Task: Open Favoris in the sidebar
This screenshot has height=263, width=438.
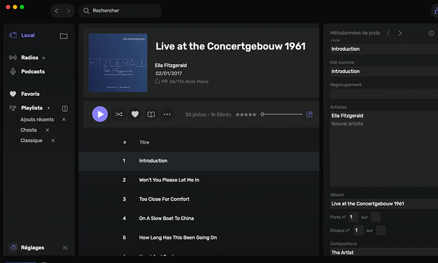Action: [30, 94]
